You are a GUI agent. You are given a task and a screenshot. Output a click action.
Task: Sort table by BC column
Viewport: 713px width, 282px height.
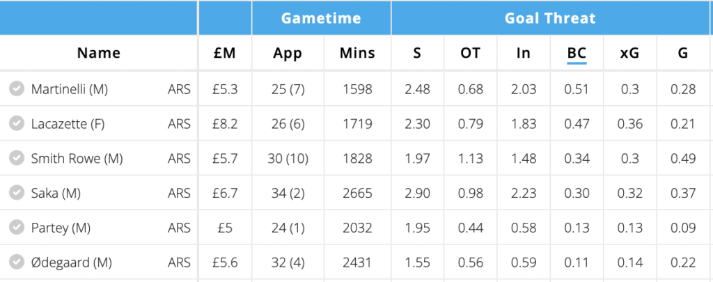click(x=577, y=53)
